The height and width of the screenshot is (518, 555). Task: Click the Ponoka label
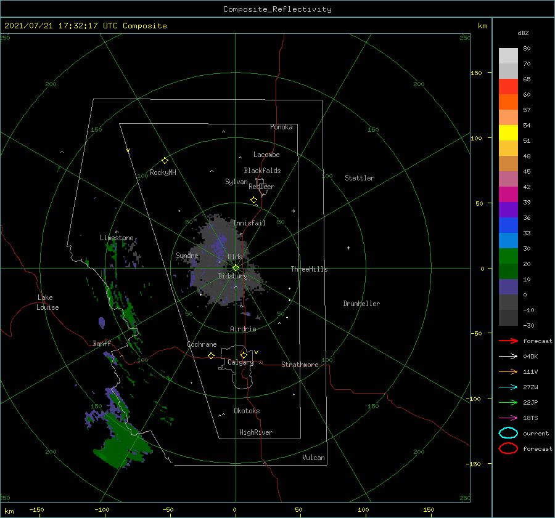point(281,127)
